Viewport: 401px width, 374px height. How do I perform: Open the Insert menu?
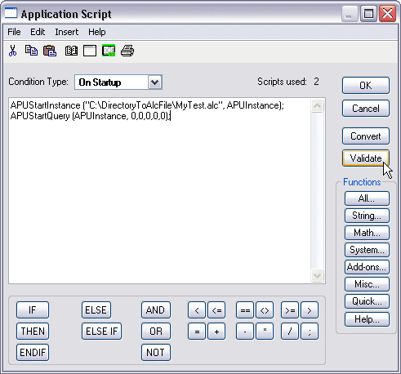point(67,32)
